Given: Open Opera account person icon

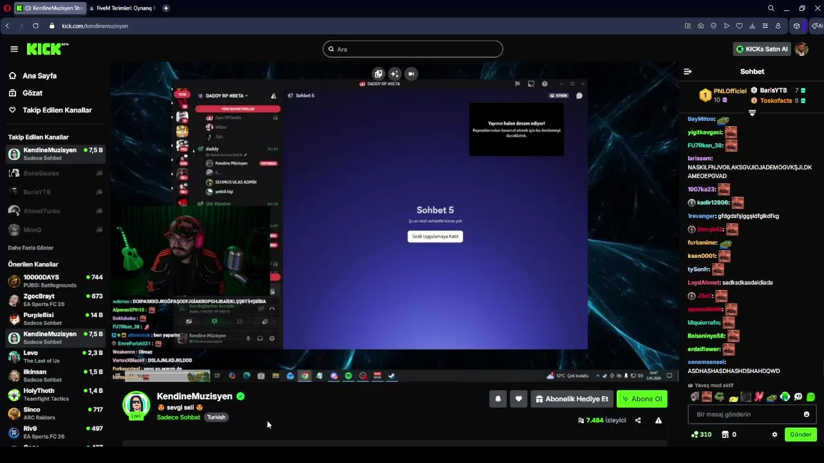Looking at the screenshot, I should point(778,26).
